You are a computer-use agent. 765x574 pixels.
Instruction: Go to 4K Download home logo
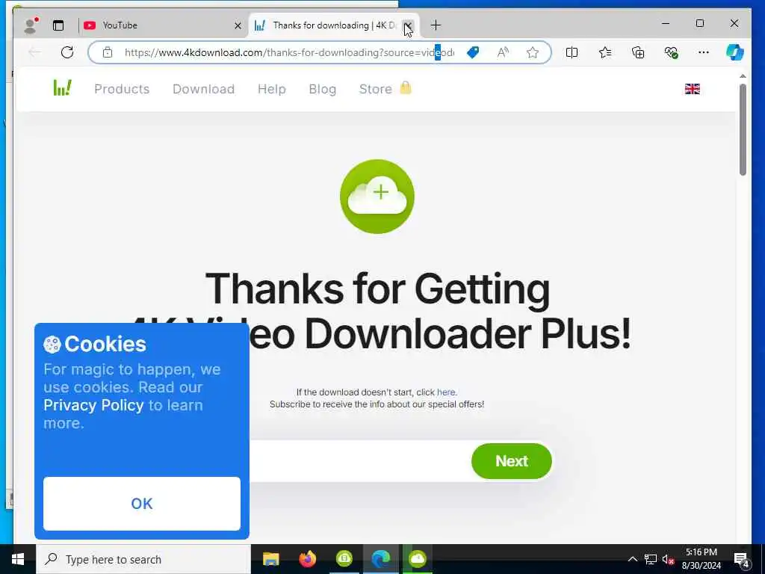tap(63, 88)
